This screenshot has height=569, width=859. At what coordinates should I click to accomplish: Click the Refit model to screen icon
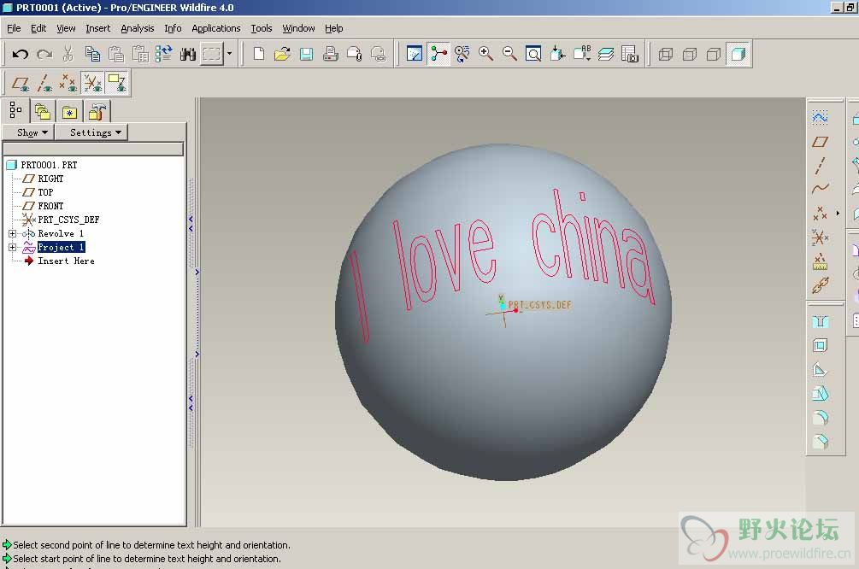(x=533, y=54)
